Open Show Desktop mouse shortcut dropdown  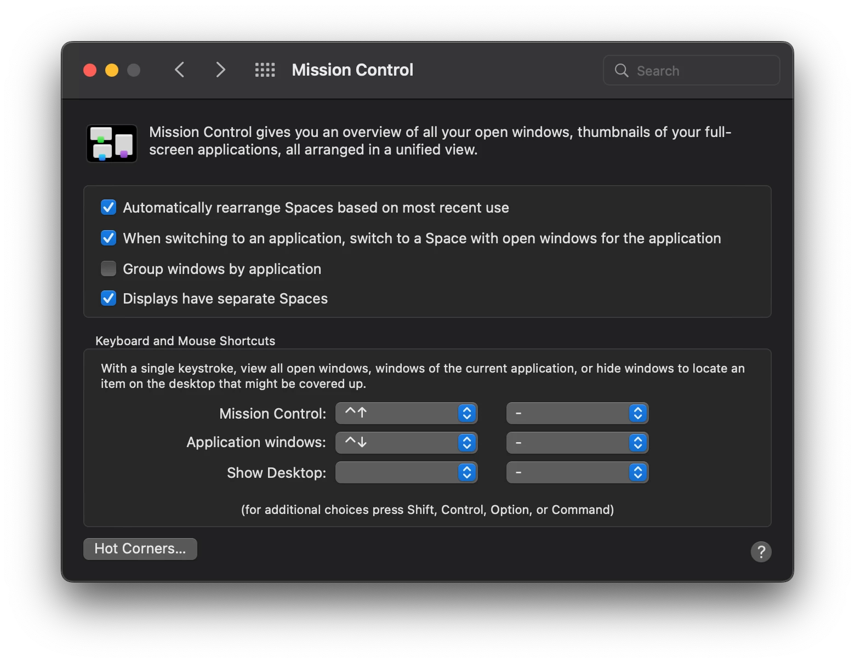pos(577,472)
